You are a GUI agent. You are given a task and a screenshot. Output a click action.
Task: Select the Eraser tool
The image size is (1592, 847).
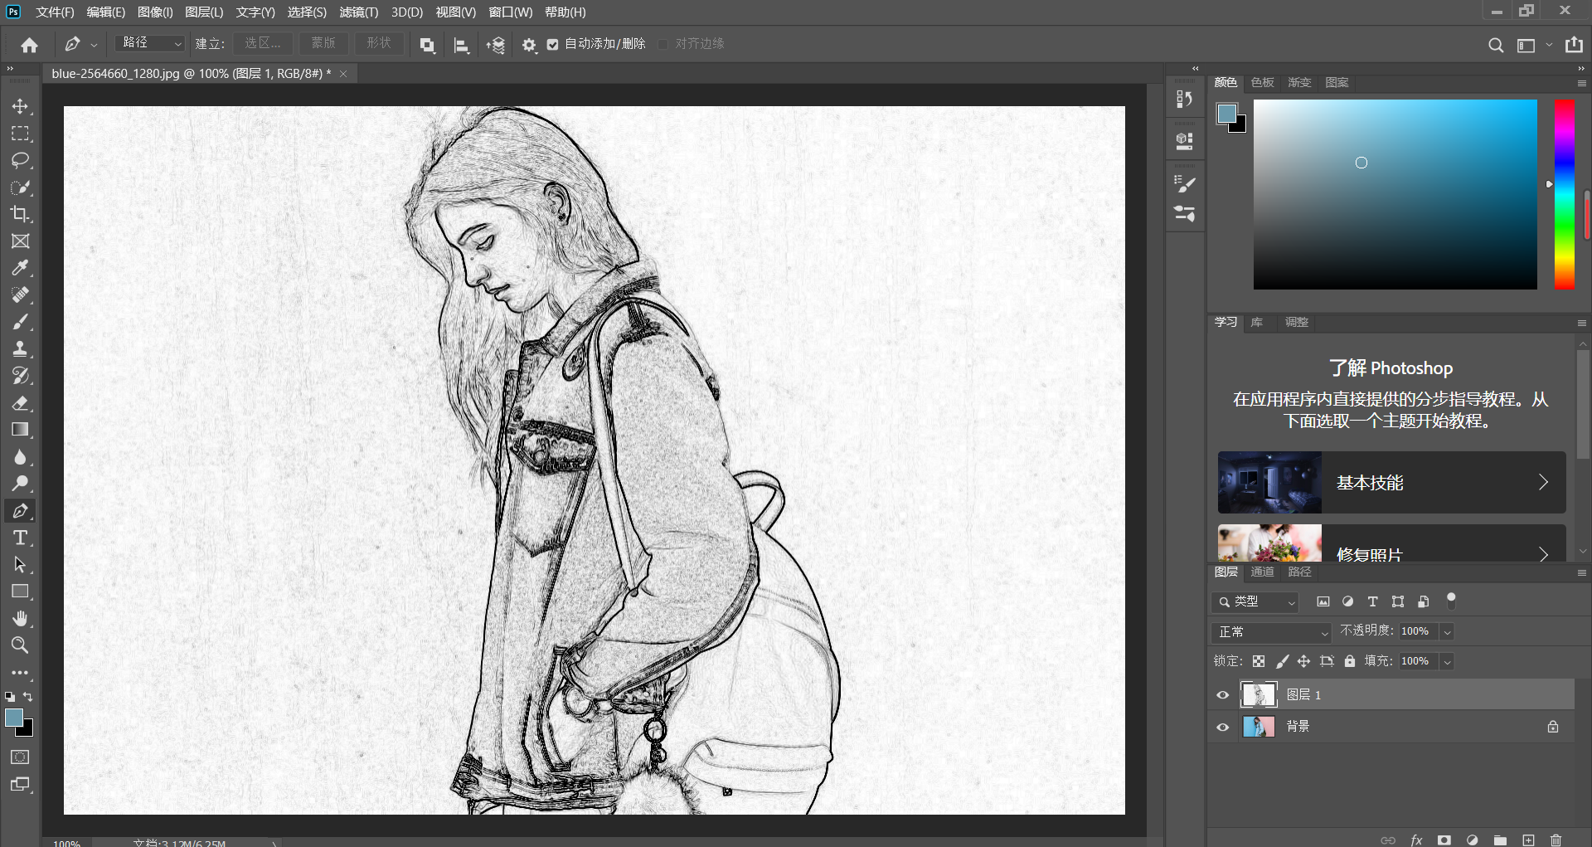(20, 403)
